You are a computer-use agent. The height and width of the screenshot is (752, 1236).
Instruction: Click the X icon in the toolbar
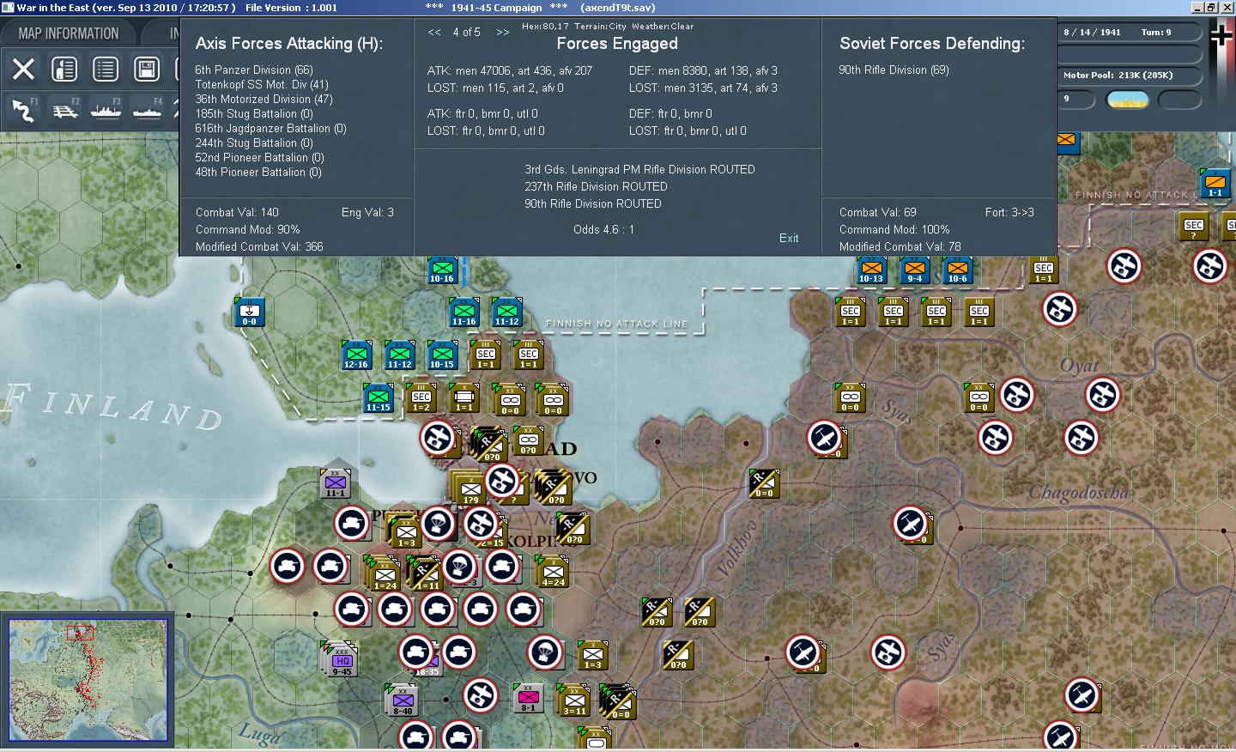[x=23, y=69]
